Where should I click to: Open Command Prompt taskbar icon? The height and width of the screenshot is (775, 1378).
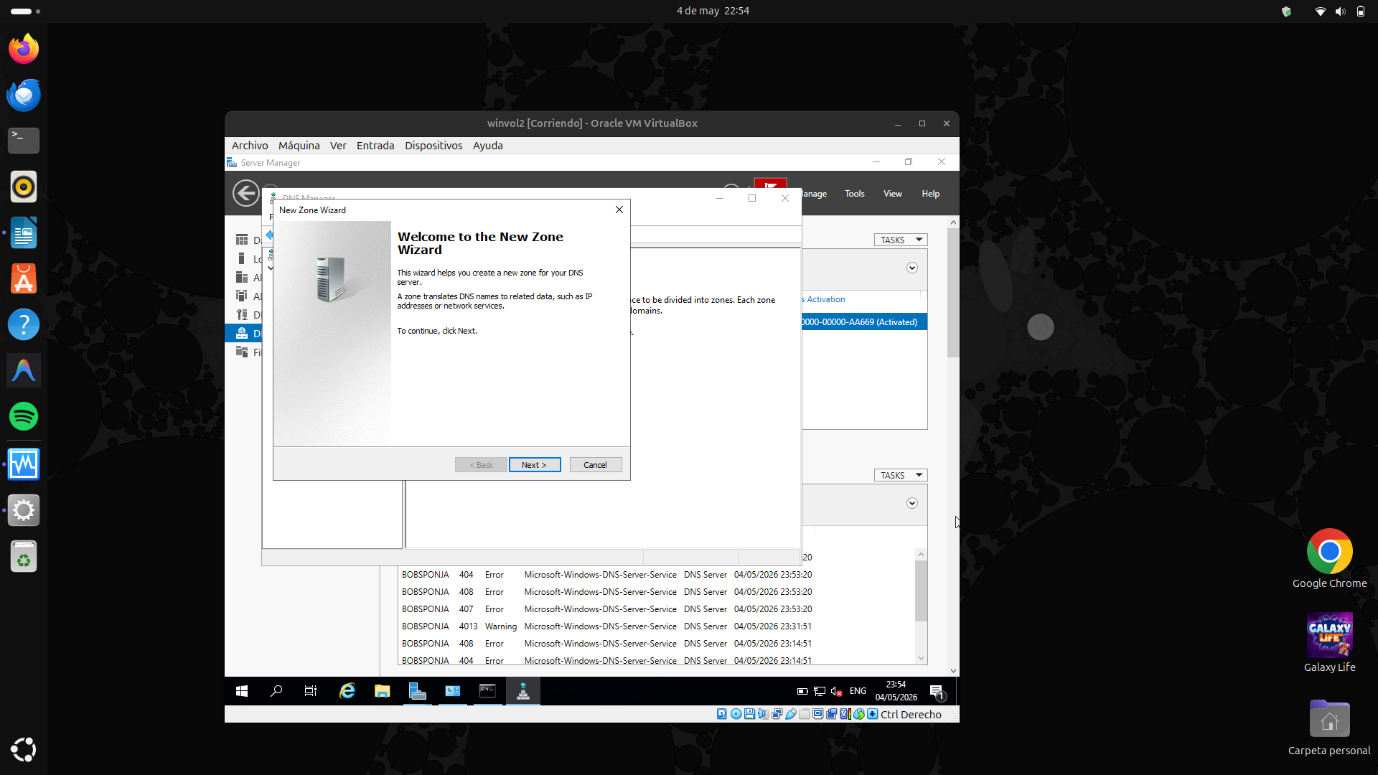coord(488,691)
